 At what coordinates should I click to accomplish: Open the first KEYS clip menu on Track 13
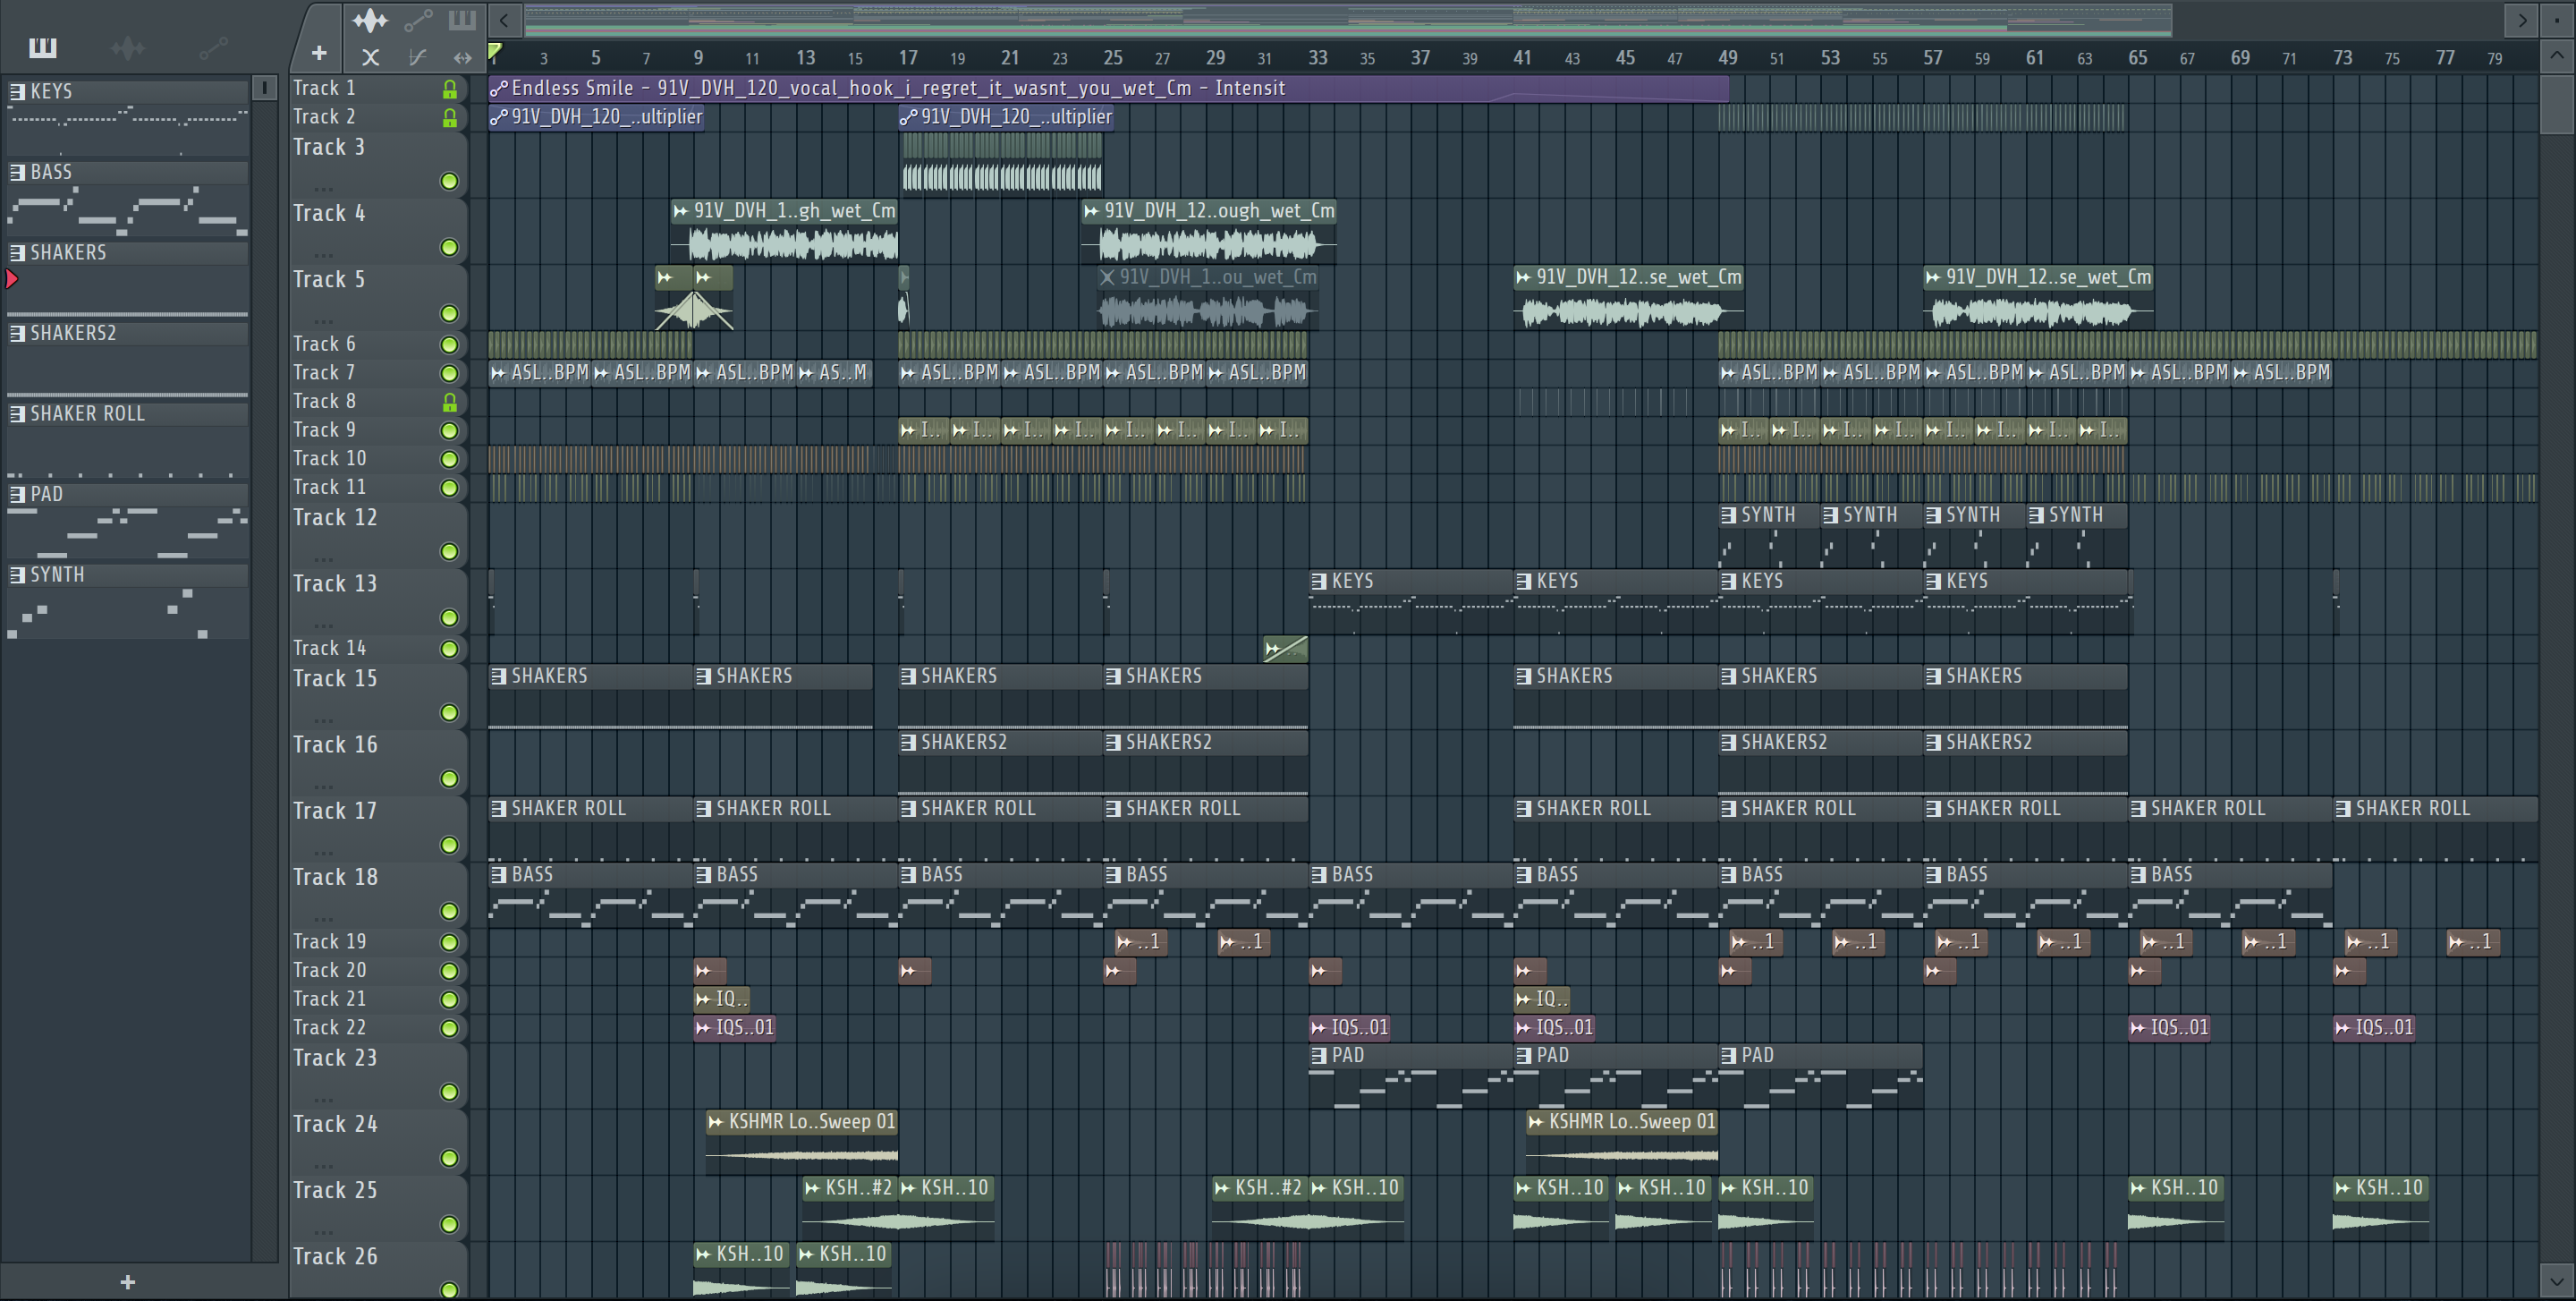(x=1320, y=581)
